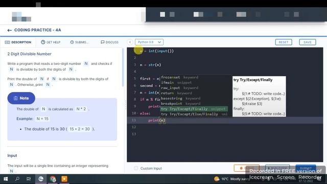Click empty editor line 12
This screenshot has height=184, width=327.
click(225, 127)
